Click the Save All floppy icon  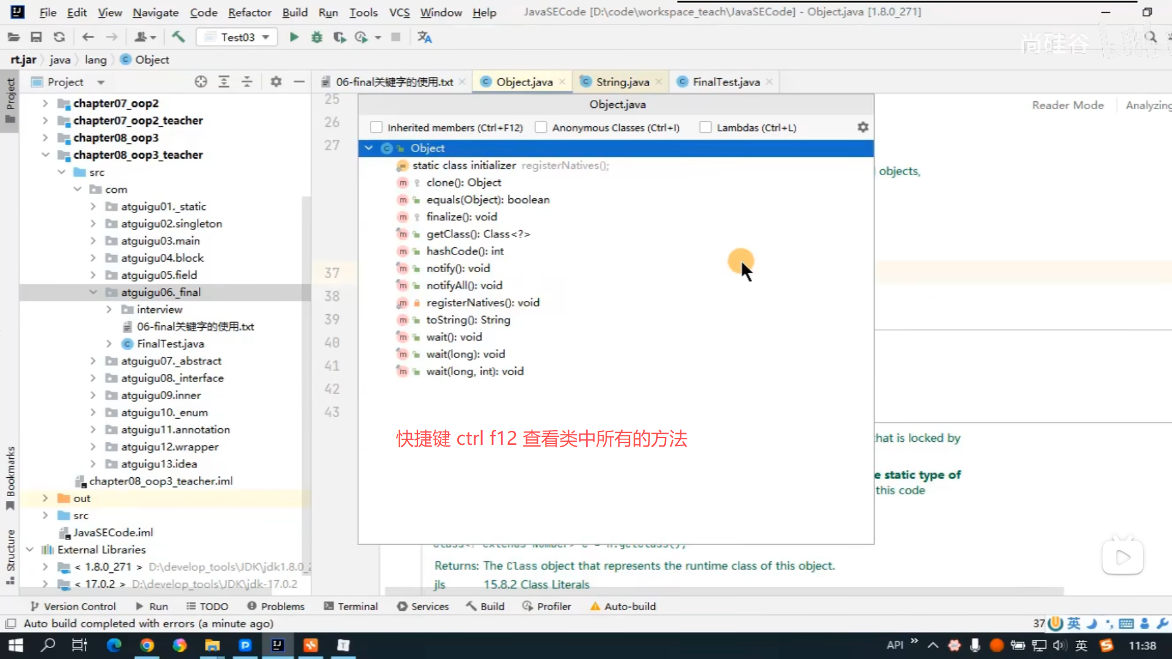click(x=36, y=37)
